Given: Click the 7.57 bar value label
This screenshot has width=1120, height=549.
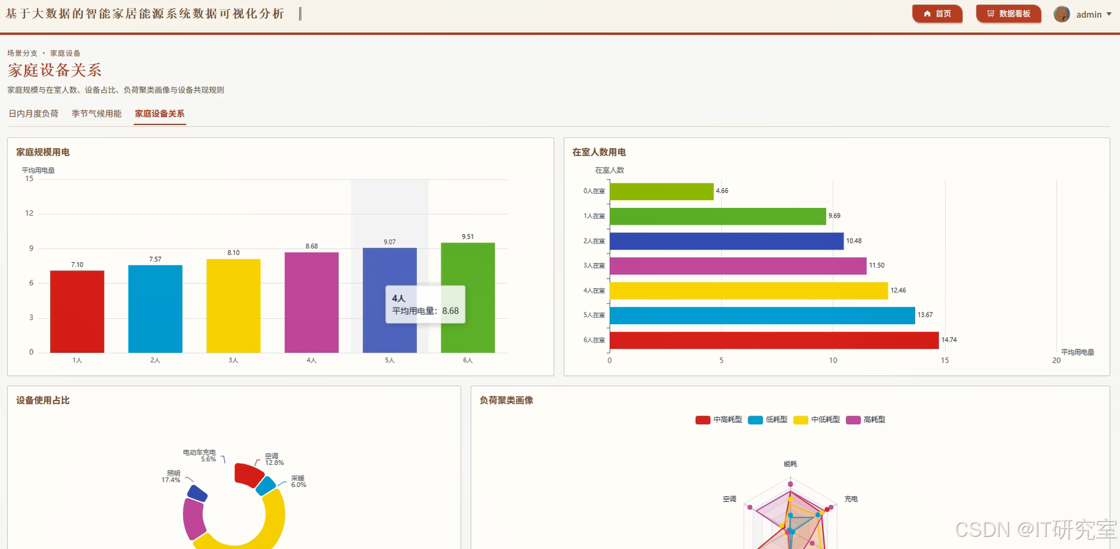Looking at the screenshot, I should [155, 260].
